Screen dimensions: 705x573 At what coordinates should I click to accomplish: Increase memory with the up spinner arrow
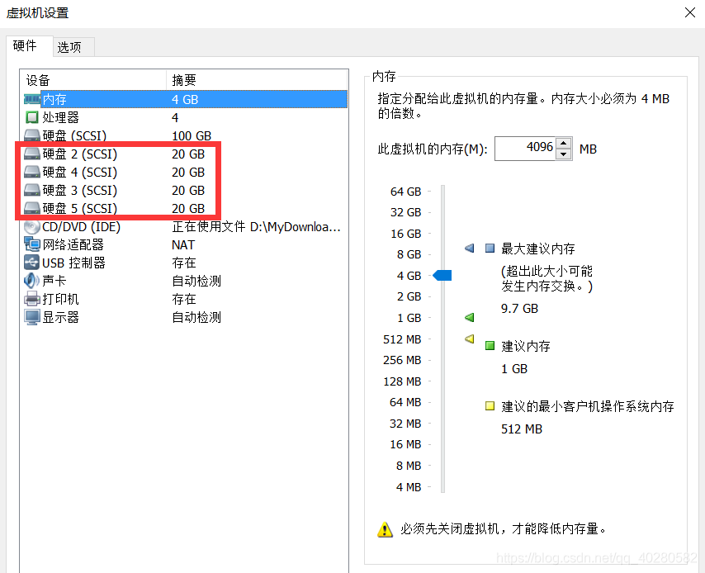pyautogui.click(x=563, y=143)
